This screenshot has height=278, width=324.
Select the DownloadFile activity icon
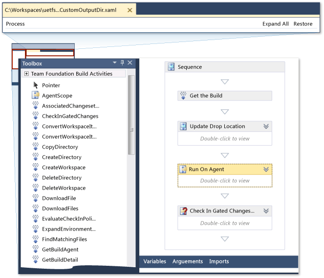36,198
